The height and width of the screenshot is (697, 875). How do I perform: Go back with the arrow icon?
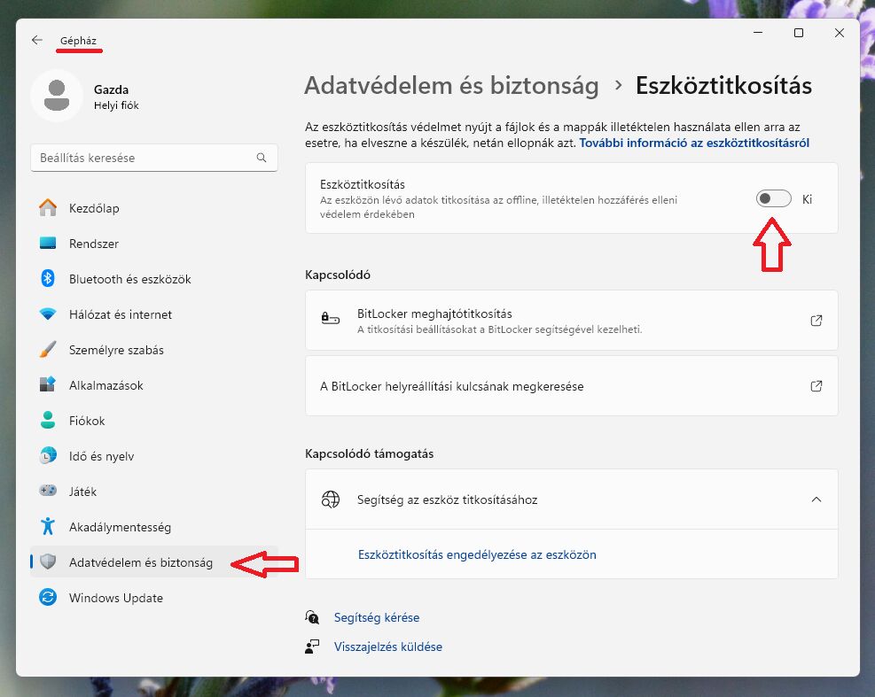click(x=37, y=40)
